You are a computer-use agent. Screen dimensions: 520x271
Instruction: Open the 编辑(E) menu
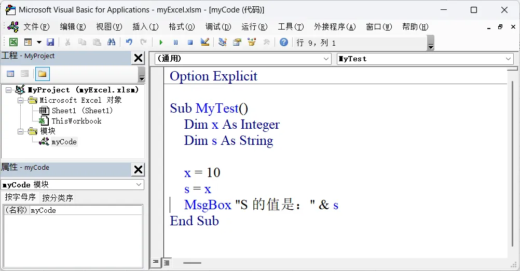click(x=73, y=26)
